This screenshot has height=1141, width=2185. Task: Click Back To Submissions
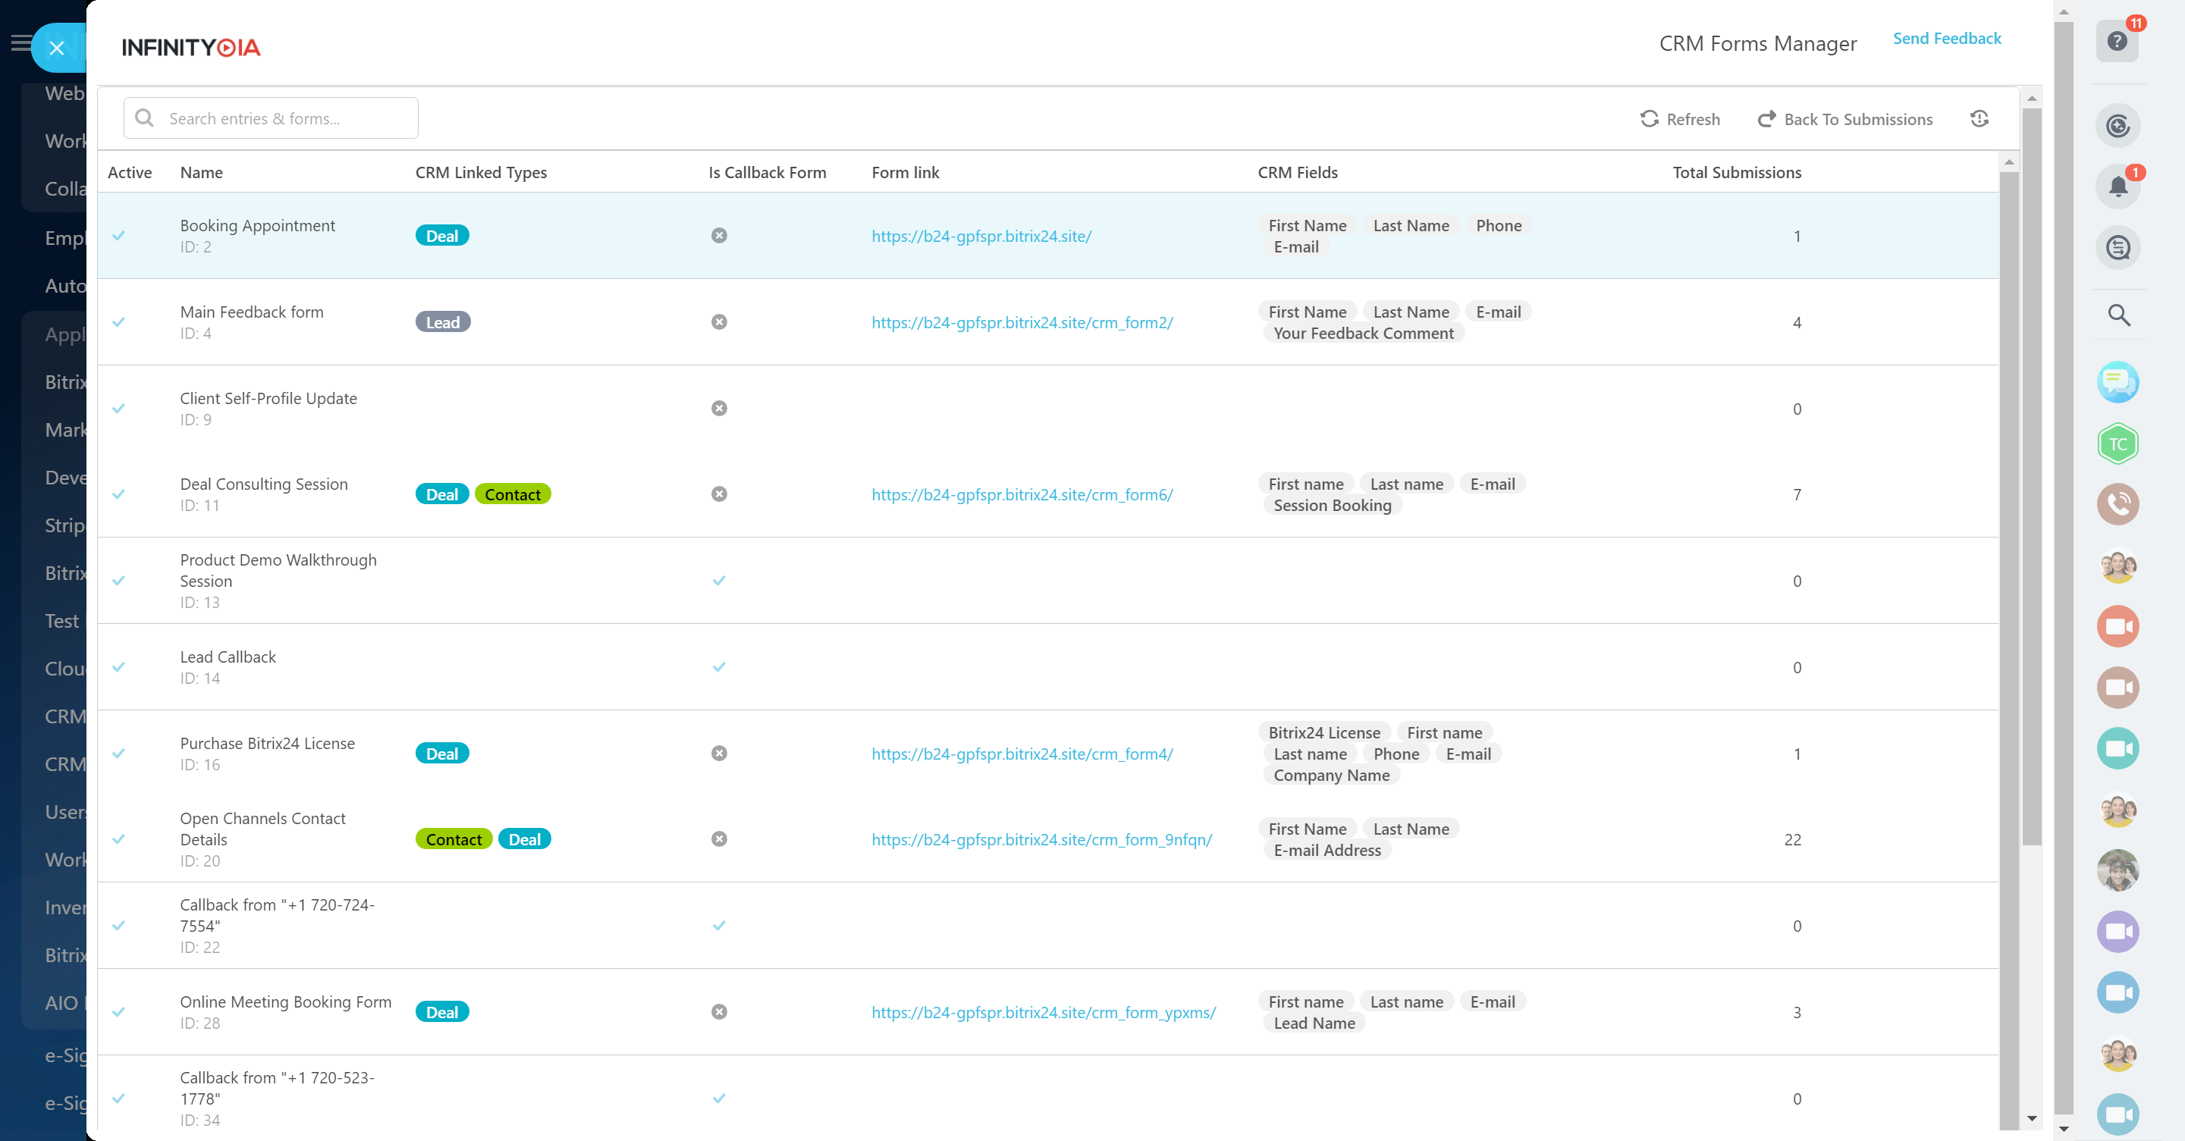pos(1845,119)
